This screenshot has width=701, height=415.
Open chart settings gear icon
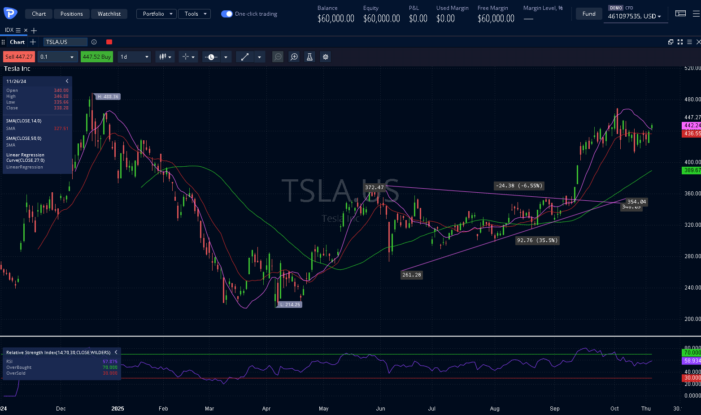(326, 57)
